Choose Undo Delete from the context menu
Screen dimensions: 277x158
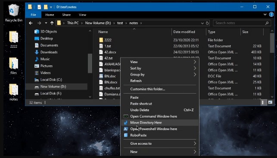(160, 110)
